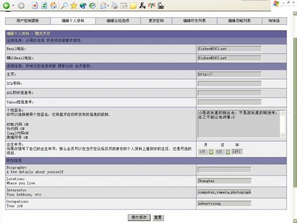Click the 'Where you live' text
Viewport: 297px width, 223px height.
point(21,183)
